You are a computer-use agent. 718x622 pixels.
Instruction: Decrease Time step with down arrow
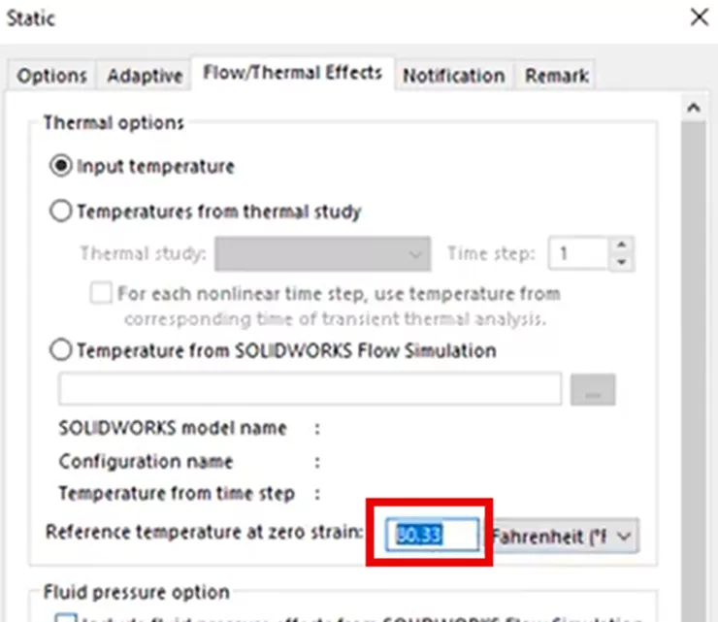(x=622, y=262)
